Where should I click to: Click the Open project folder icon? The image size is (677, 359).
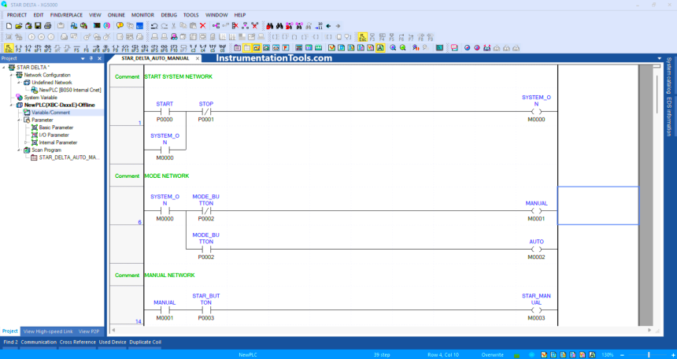[19, 26]
